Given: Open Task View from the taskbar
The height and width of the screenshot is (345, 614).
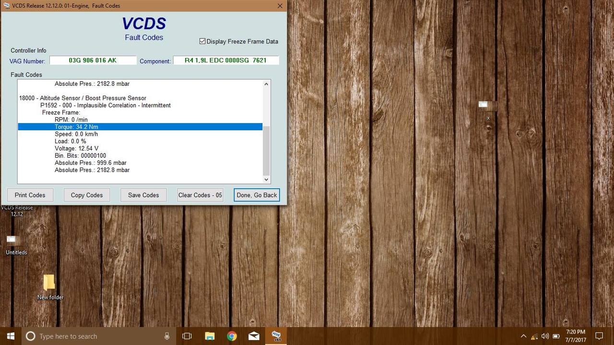Looking at the screenshot, I should pyautogui.click(x=187, y=336).
